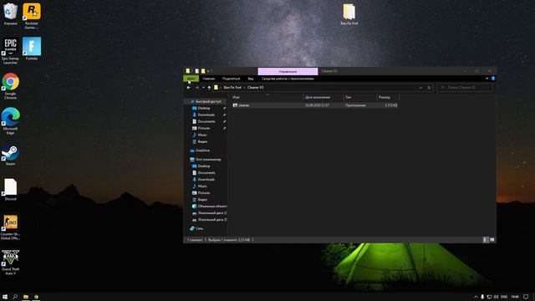Select the Grand Theft Auto V shortcut

pyautogui.click(x=10, y=262)
